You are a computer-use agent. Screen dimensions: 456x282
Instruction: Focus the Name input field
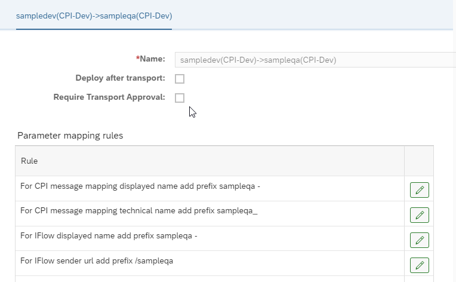pos(315,60)
